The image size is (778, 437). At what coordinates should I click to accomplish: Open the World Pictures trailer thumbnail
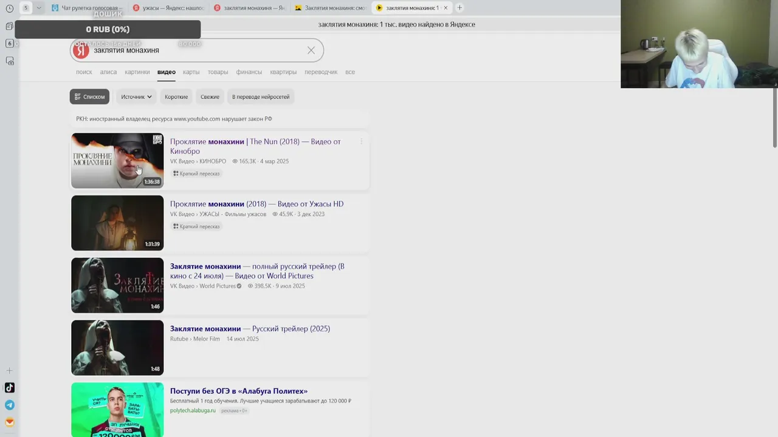point(117,285)
